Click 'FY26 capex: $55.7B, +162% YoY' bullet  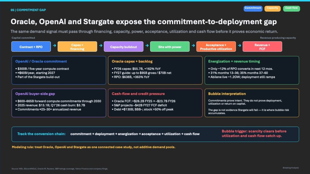point(136,69)
